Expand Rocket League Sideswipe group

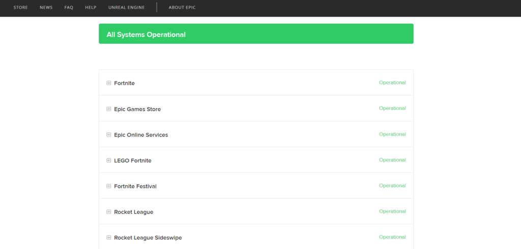pyautogui.click(x=109, y=238)
